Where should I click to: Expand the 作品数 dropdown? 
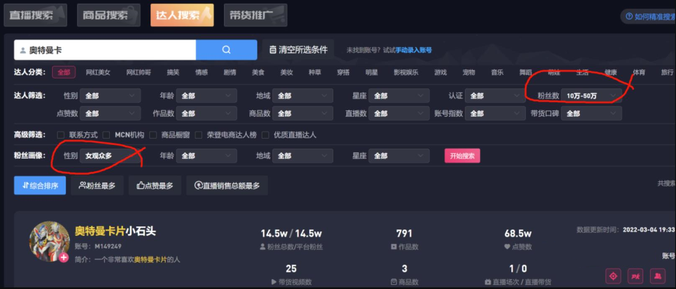tap(206, 113)
